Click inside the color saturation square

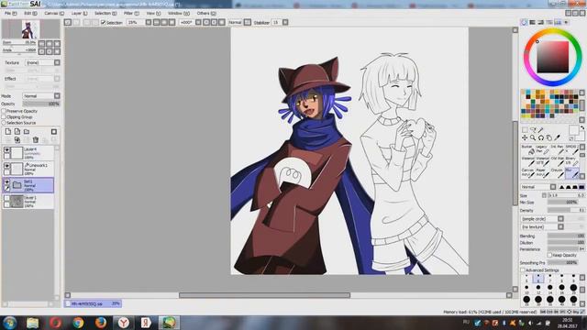553,57
